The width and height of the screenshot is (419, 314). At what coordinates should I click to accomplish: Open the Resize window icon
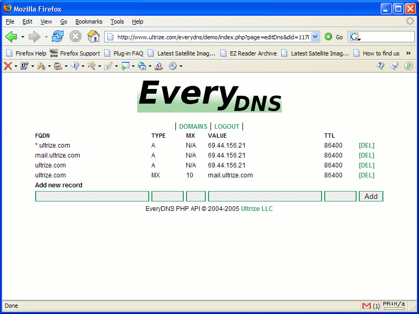[125, 66]
